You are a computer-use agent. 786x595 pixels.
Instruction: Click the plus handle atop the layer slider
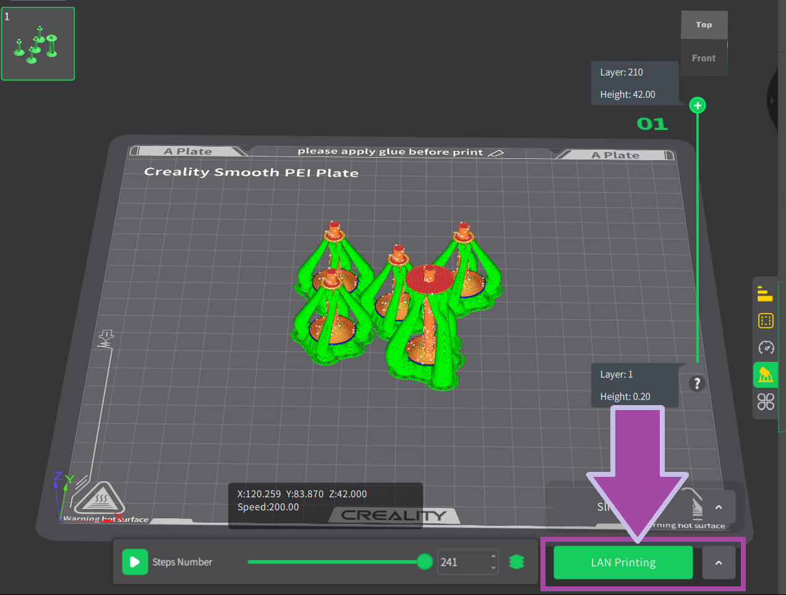pos(698,105)
